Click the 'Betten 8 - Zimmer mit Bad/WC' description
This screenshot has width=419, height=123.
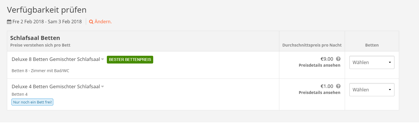(x=40, y=71)
